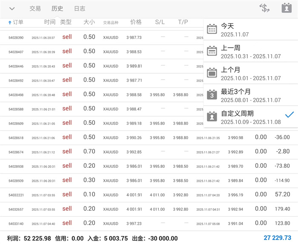Click close time 2025.11.07 05:08
Viewport: 298px width, 244px height.
pyautogui.click(x=208, y=224)
